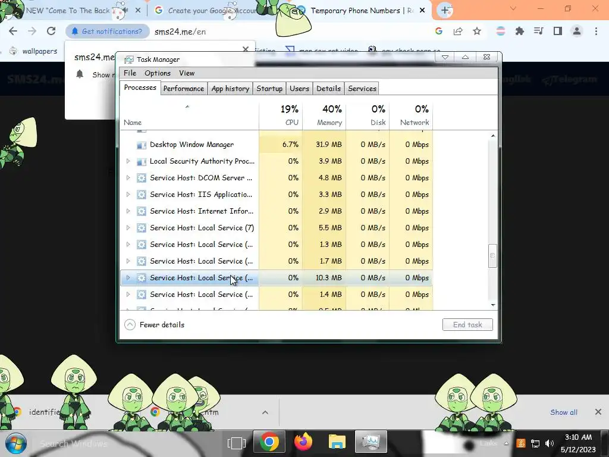Open a new Chrome tab
This screenshot has height=457, width=609.
(445, 11)
